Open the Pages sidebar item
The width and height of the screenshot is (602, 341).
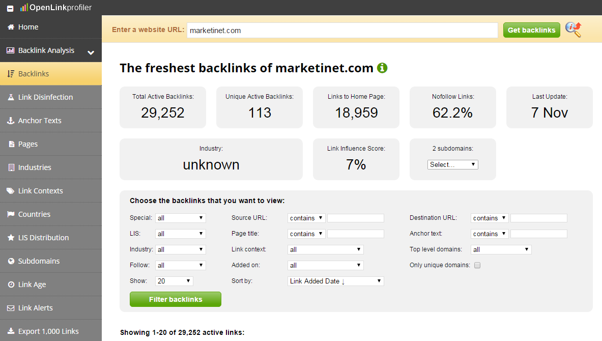pyautogui.click(x=51, y=144)
